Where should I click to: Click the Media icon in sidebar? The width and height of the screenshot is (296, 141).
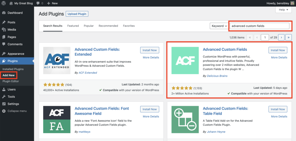point(4,30)
